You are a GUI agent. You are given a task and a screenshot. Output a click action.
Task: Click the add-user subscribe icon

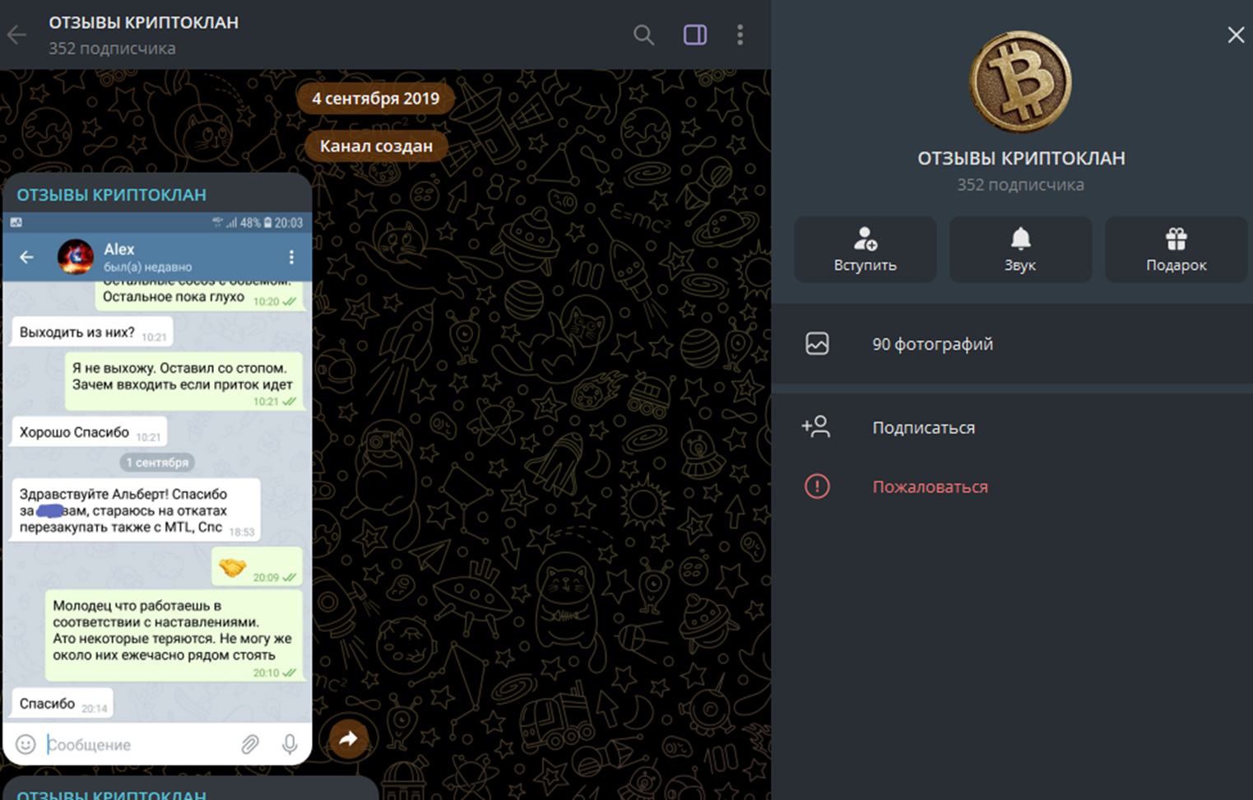point(816,426)
